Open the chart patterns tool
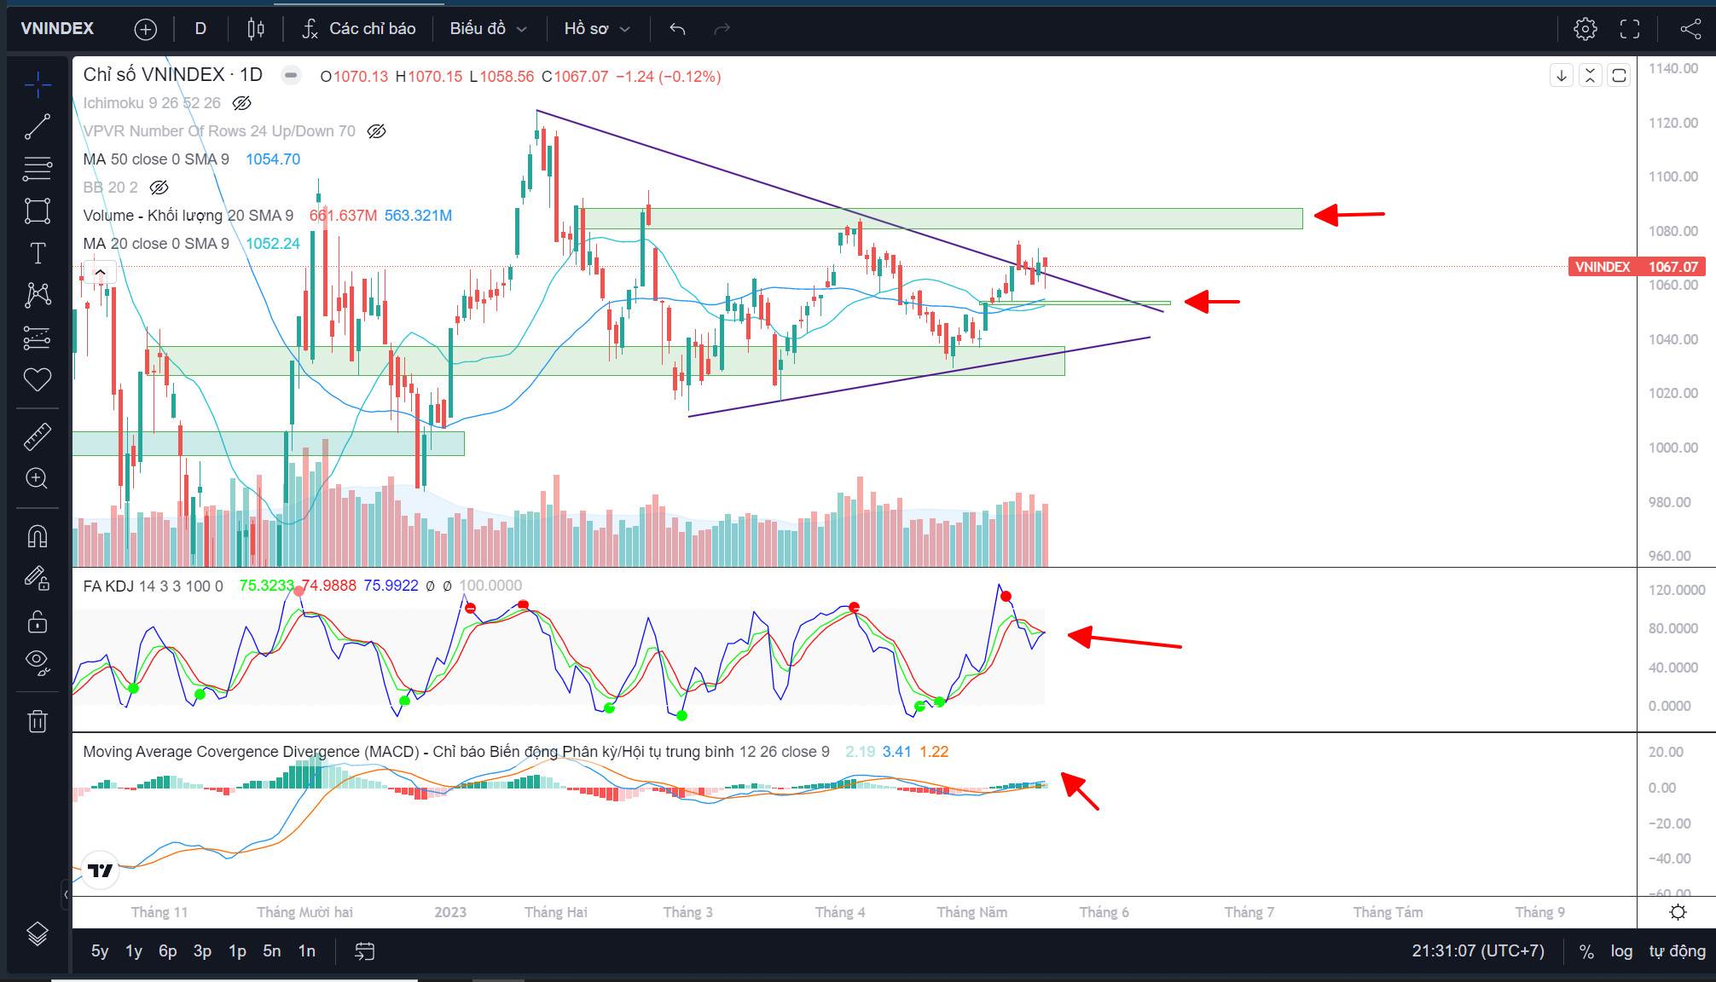This screenshot has width=1716, height=982. tap(38, 295)
